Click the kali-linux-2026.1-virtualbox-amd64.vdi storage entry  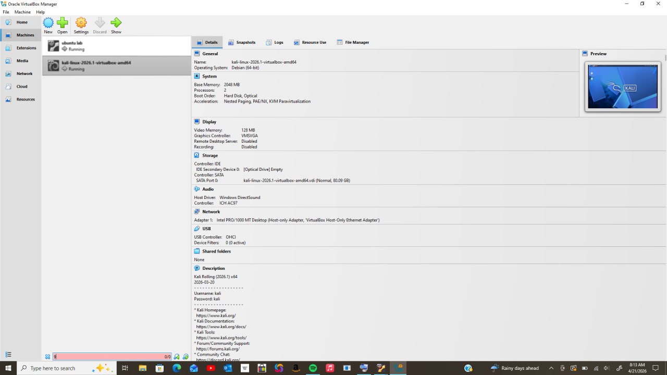(x=297, y=181)
